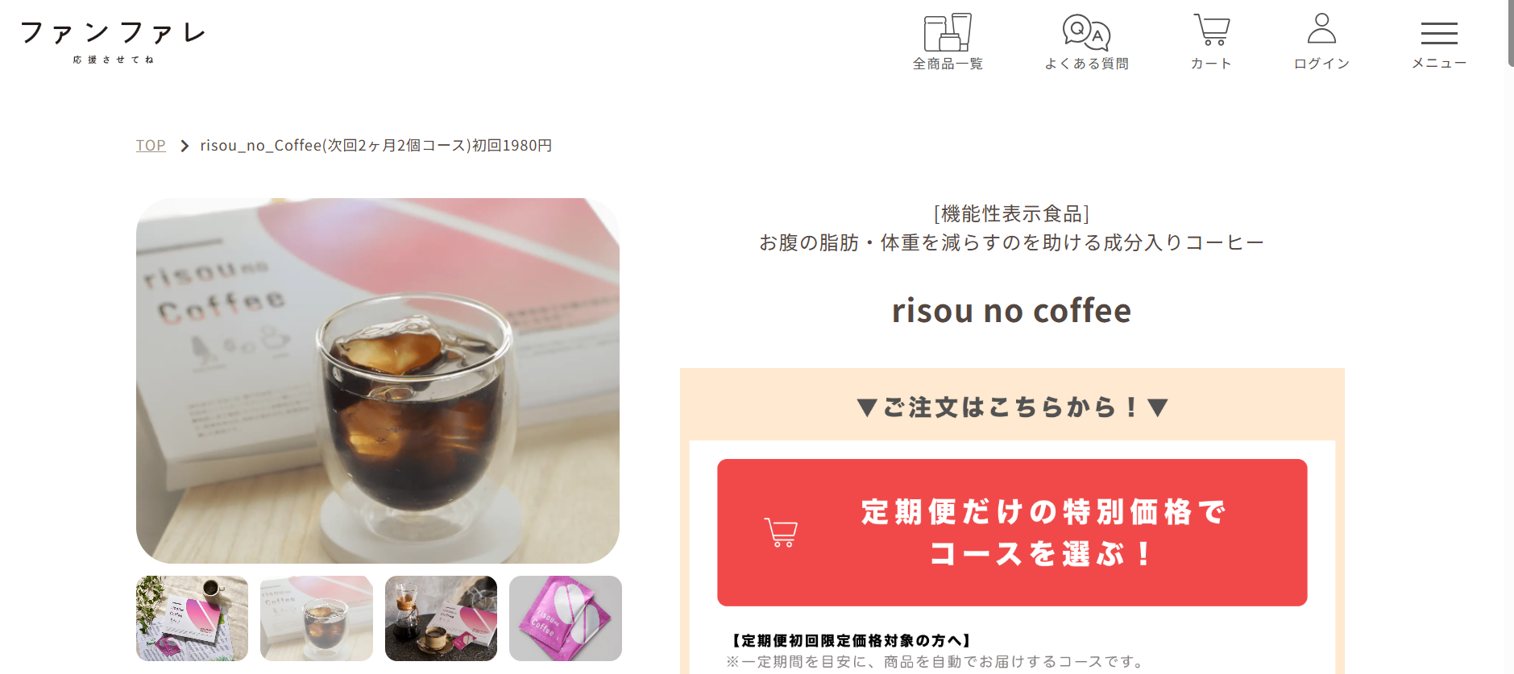Click the ファンファレ site logo
Viewport: 1514px width, 674px height.
113,40
